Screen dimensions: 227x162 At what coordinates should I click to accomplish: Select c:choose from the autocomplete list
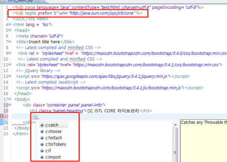point(54,131)
